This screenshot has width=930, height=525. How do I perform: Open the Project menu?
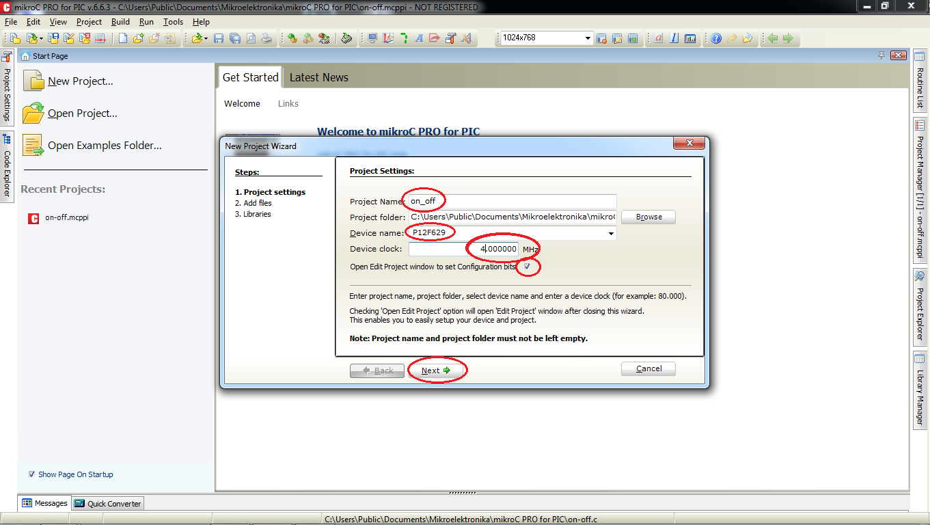point(89,22)
